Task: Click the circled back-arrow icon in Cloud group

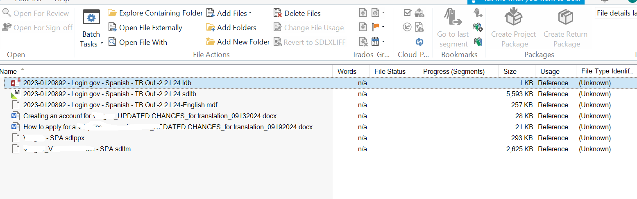Action: [x=407, y=27]
